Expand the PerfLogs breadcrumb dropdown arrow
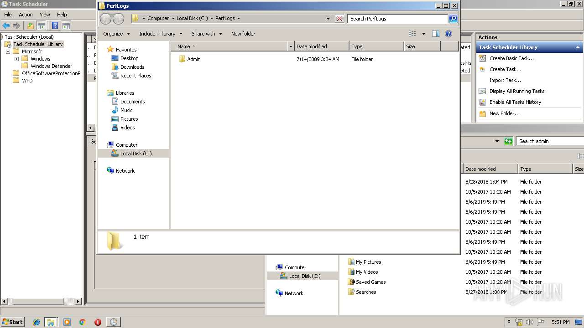The width and height of the screenshot is (584, 328). [239, 19]
